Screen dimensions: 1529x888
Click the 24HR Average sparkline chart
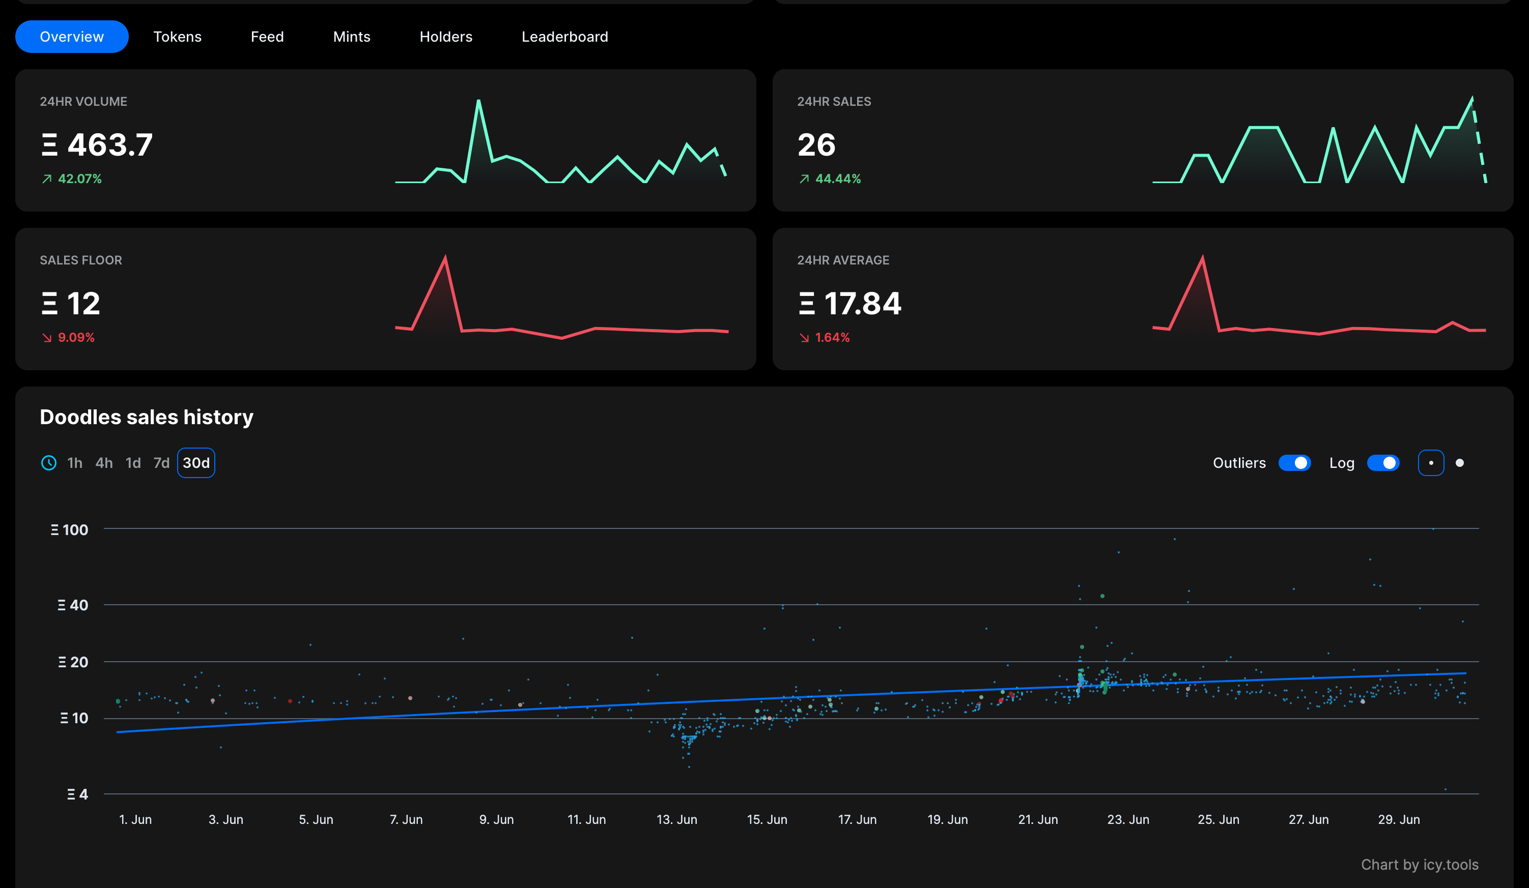(1319, 297)
